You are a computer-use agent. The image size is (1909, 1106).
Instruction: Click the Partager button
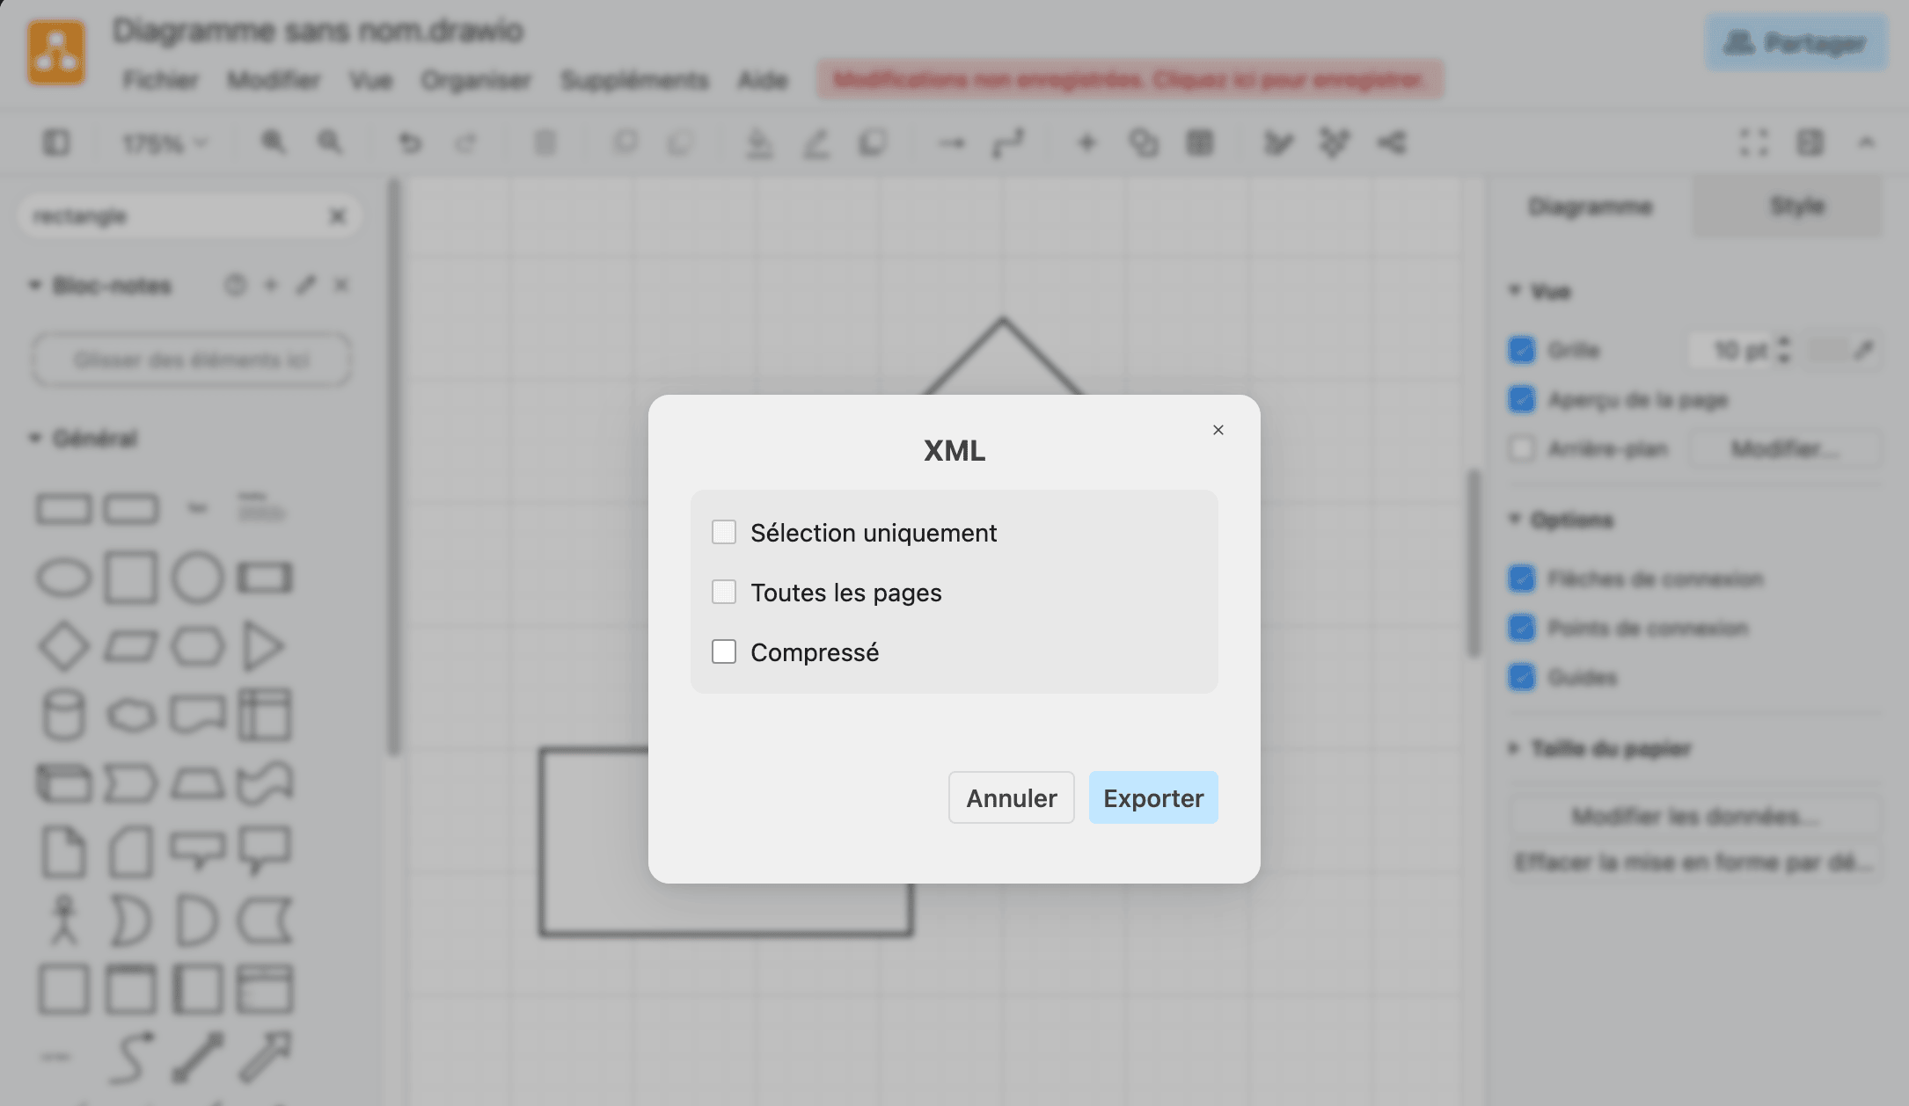[1796, 42]
